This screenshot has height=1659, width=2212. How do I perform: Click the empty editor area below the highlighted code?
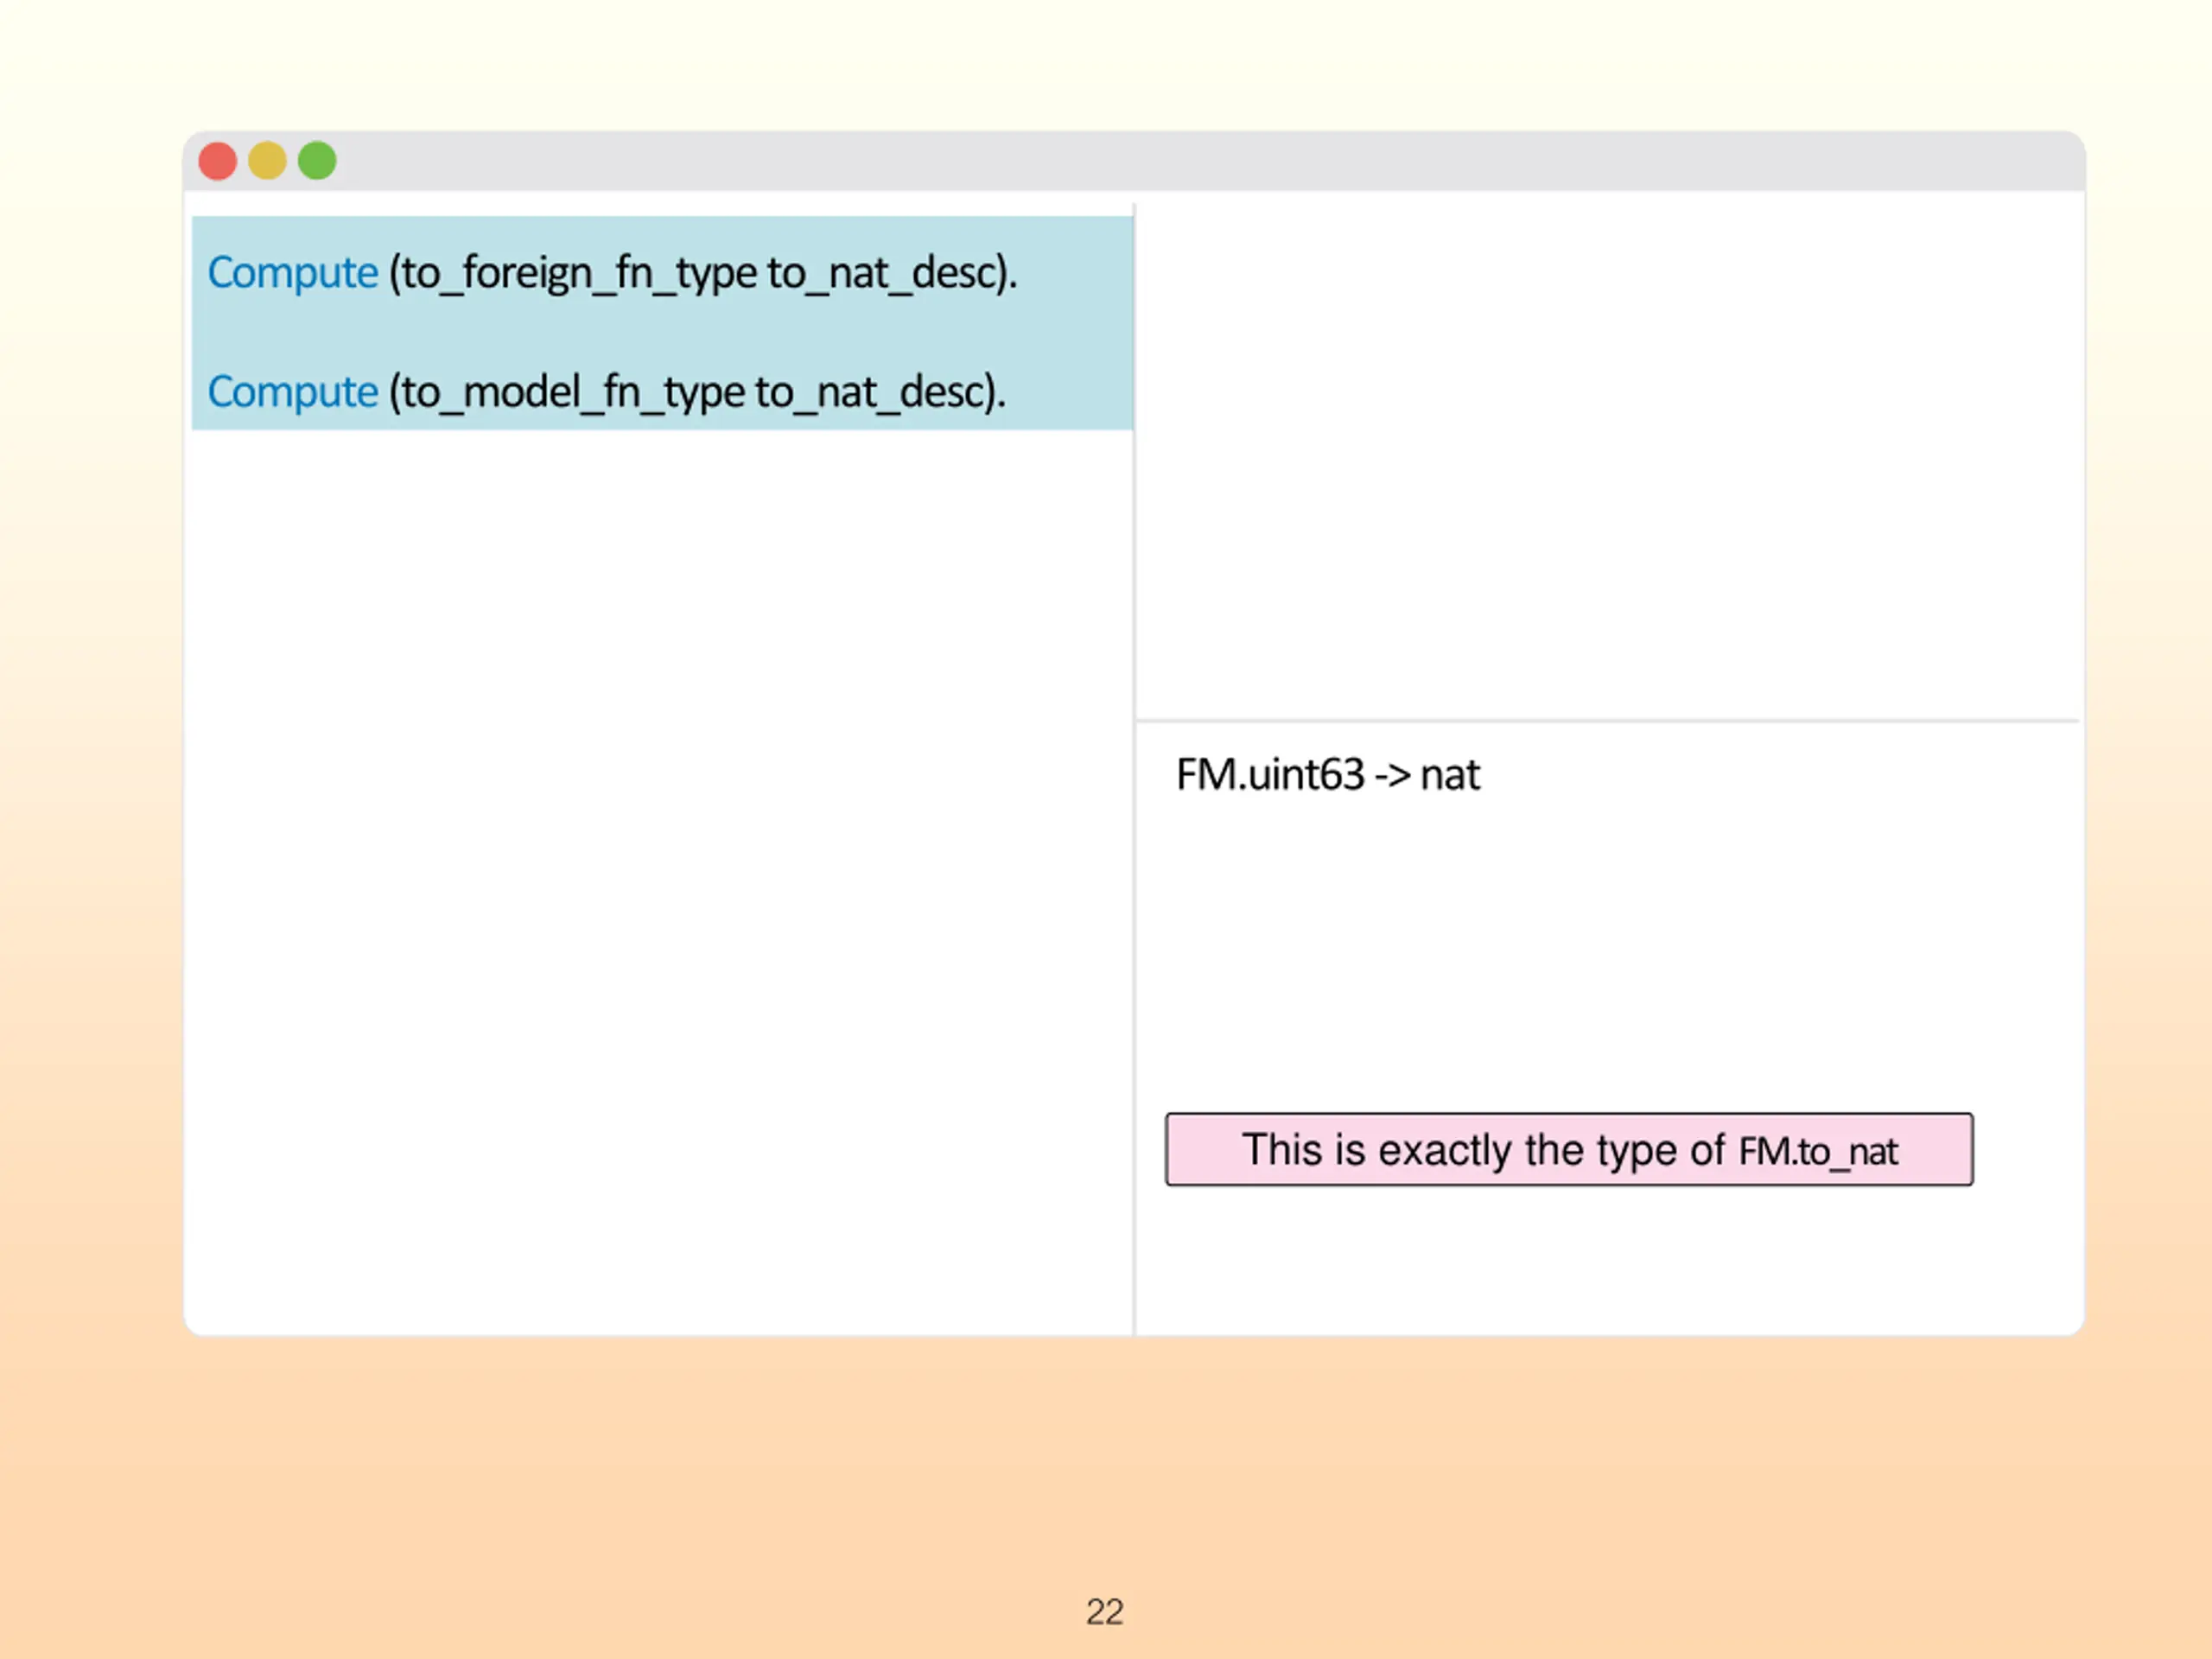[660, 880]
